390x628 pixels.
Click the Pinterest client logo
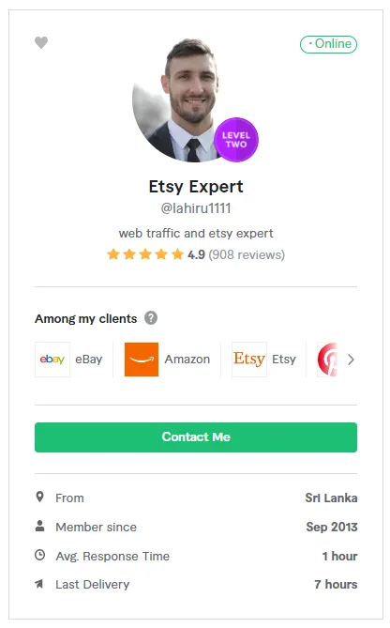coord(327,360)
